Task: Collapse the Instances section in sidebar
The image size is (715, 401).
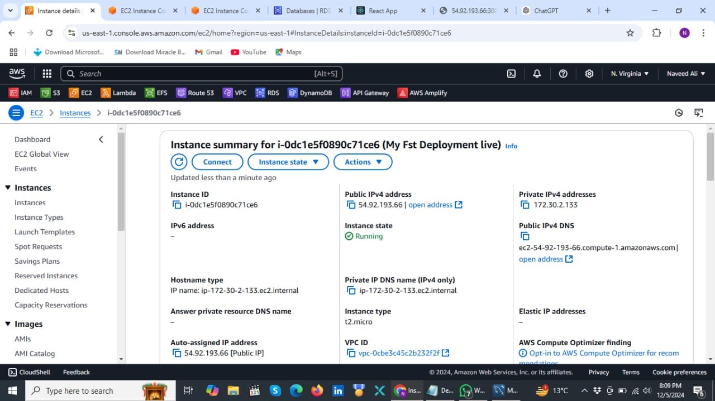Action: pyautogui.click(x=7, y=187)
